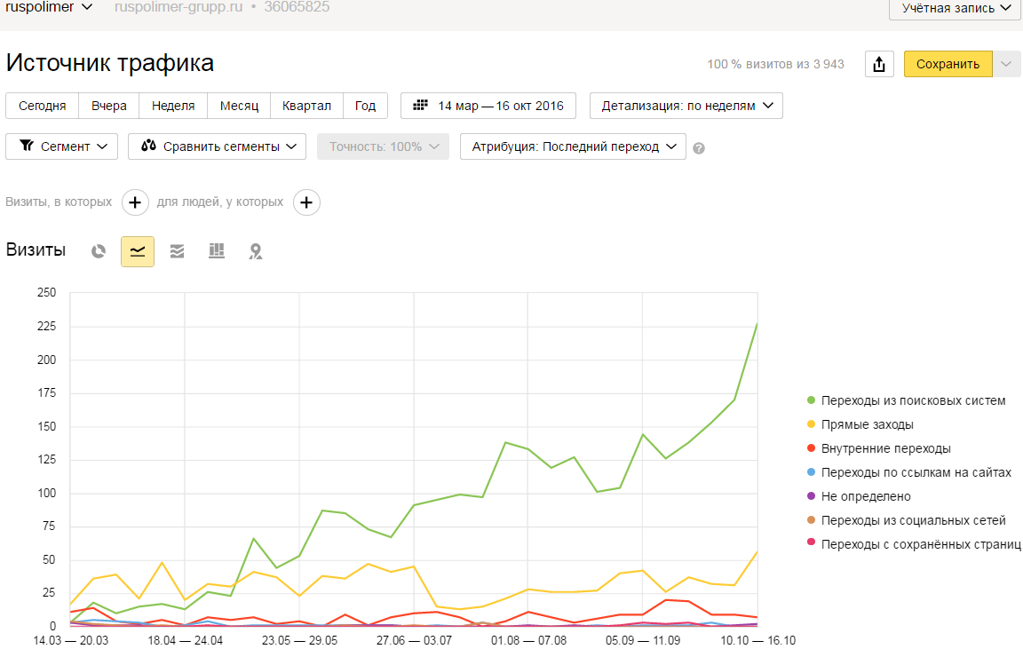This screenshot has width=1023, height=649.
Task: Add a people condition with plus button
Action: tap(306, 202)
